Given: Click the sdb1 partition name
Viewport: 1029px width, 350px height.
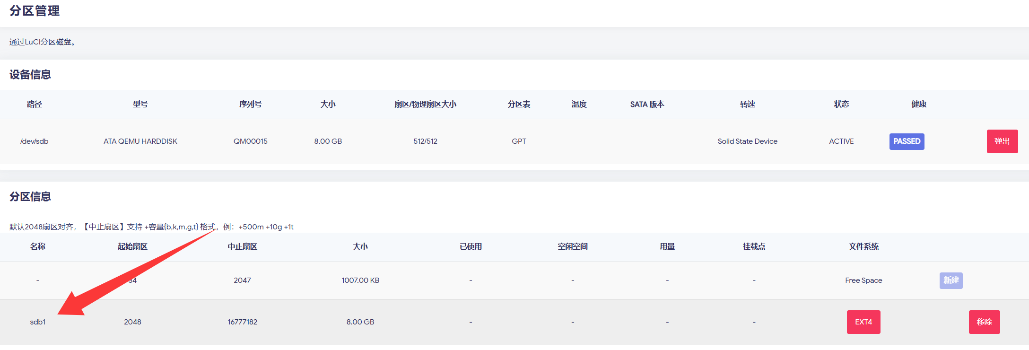Looking at the screenshot, I should (38, 322).
